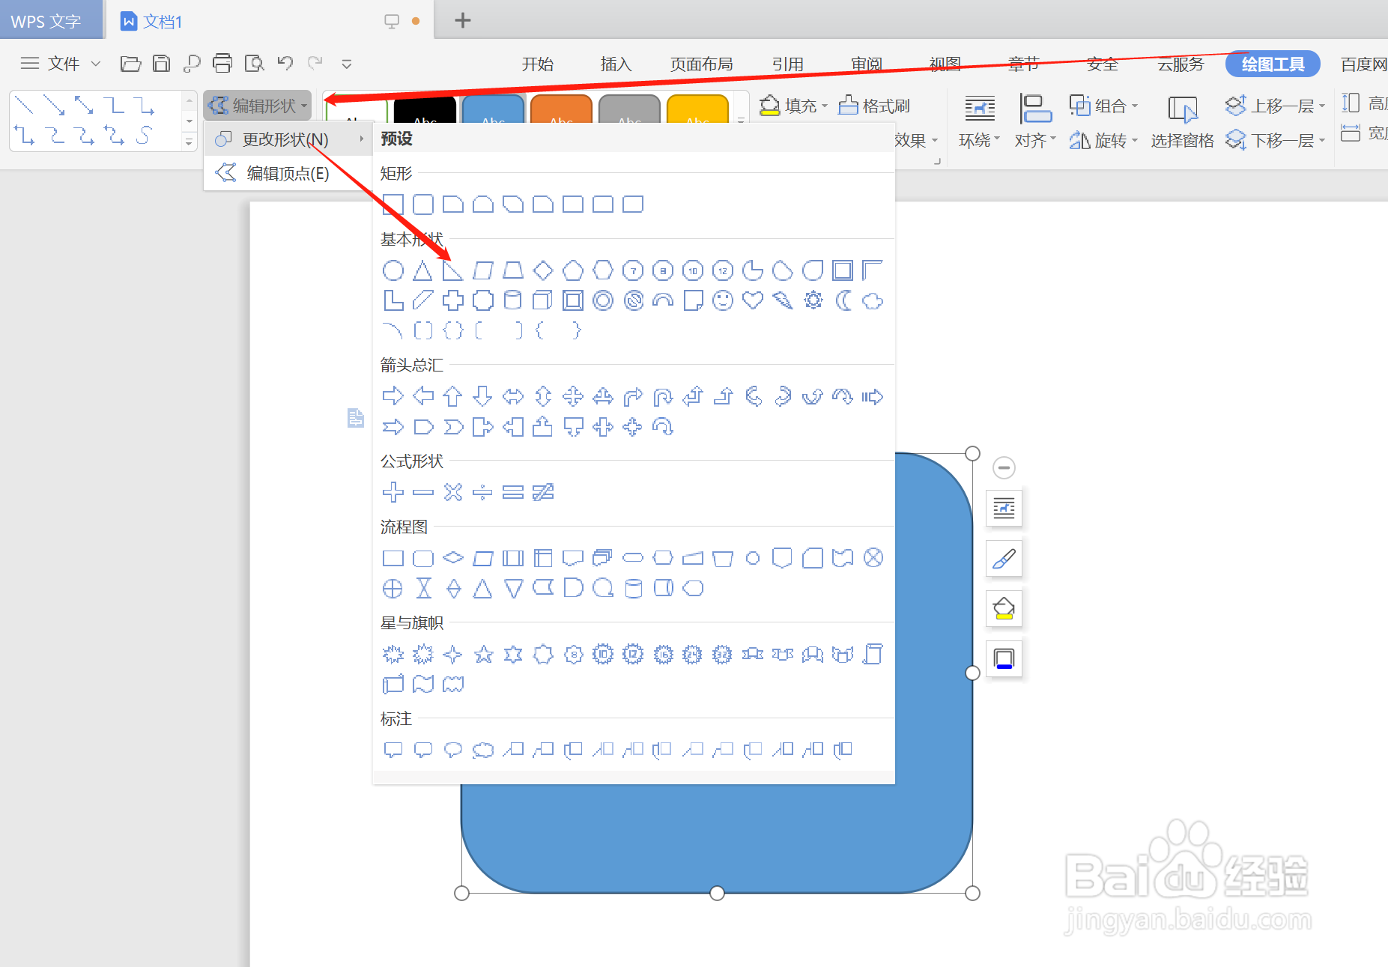1388x967 pixels.
Task: Click the floating shape outline button
Action: pos(1004,658)
